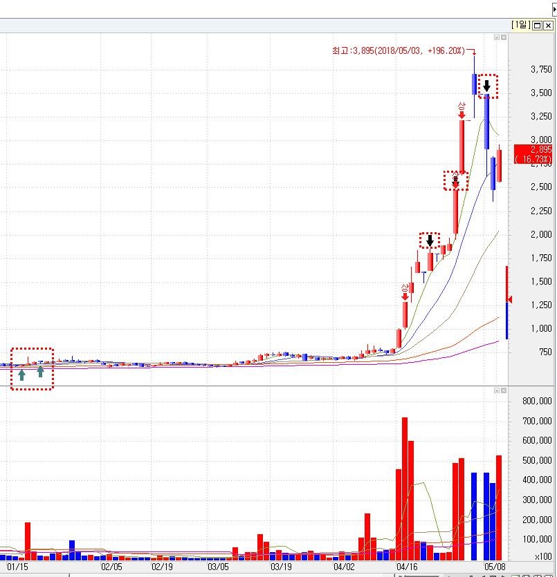The height and width of the screenshot is (577, 557).
Task: Click the 600,000 volume axis label
Action: [537, 440]
